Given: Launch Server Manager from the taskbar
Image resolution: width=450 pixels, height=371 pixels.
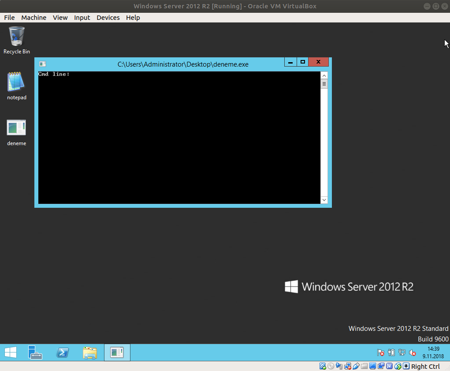Looking at the screenshot, I should 35,352.
